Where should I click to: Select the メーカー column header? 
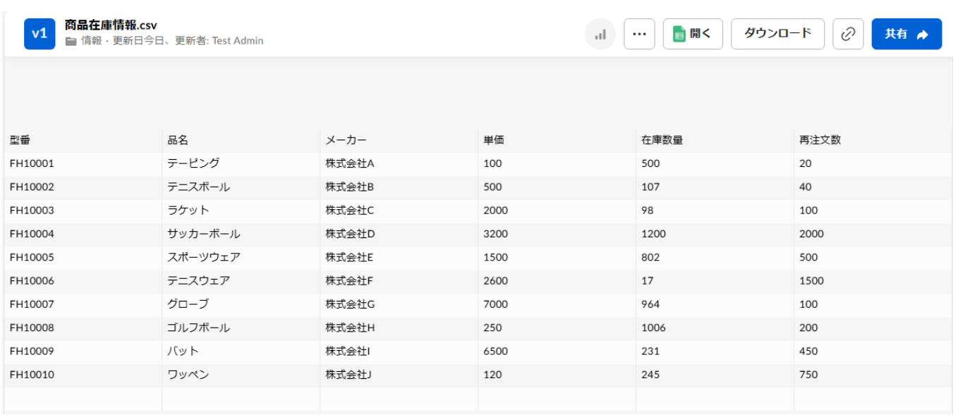point(346,140)
